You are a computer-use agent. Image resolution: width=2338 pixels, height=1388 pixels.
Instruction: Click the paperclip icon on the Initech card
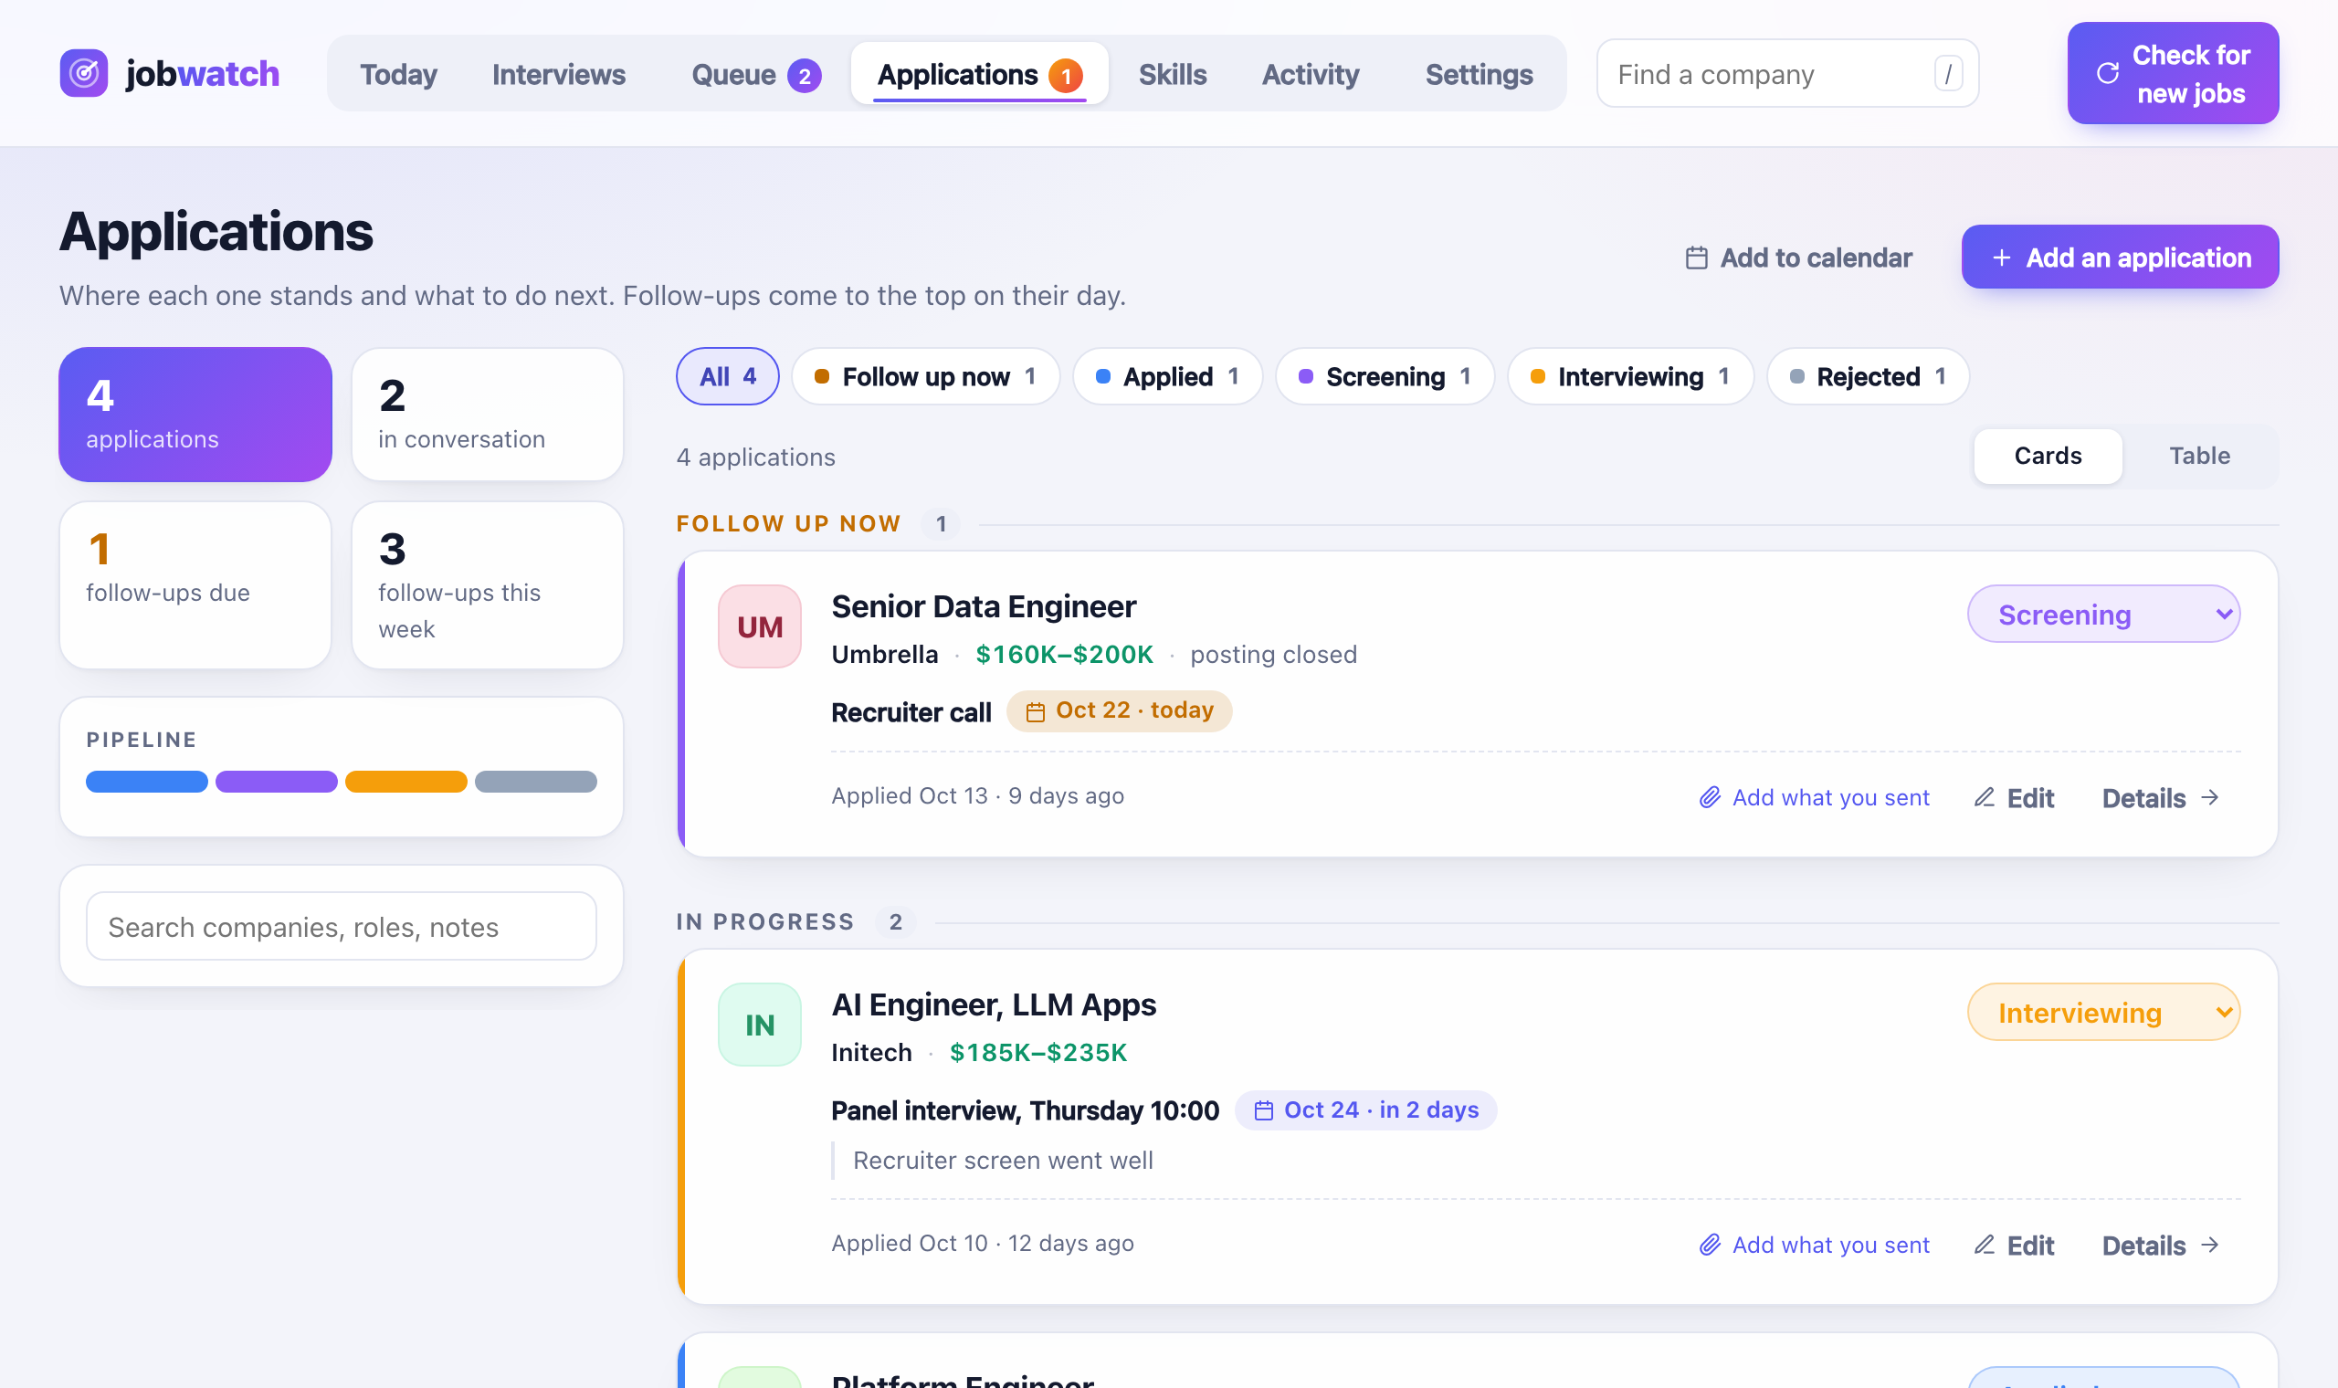pyautogui.click(x=1710, y=1245)
